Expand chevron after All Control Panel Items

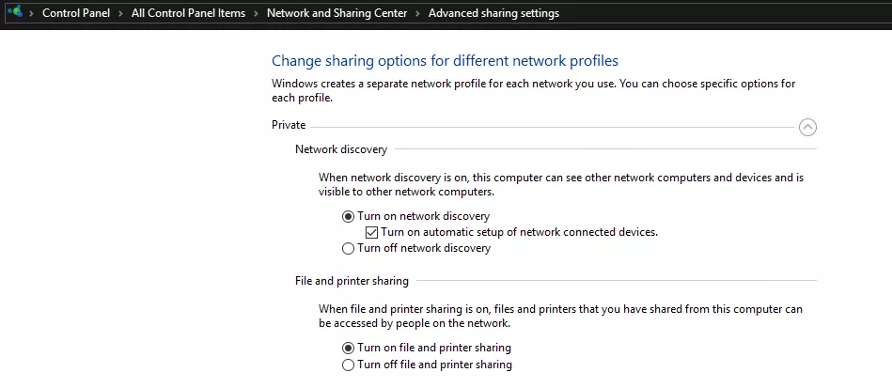256,13
